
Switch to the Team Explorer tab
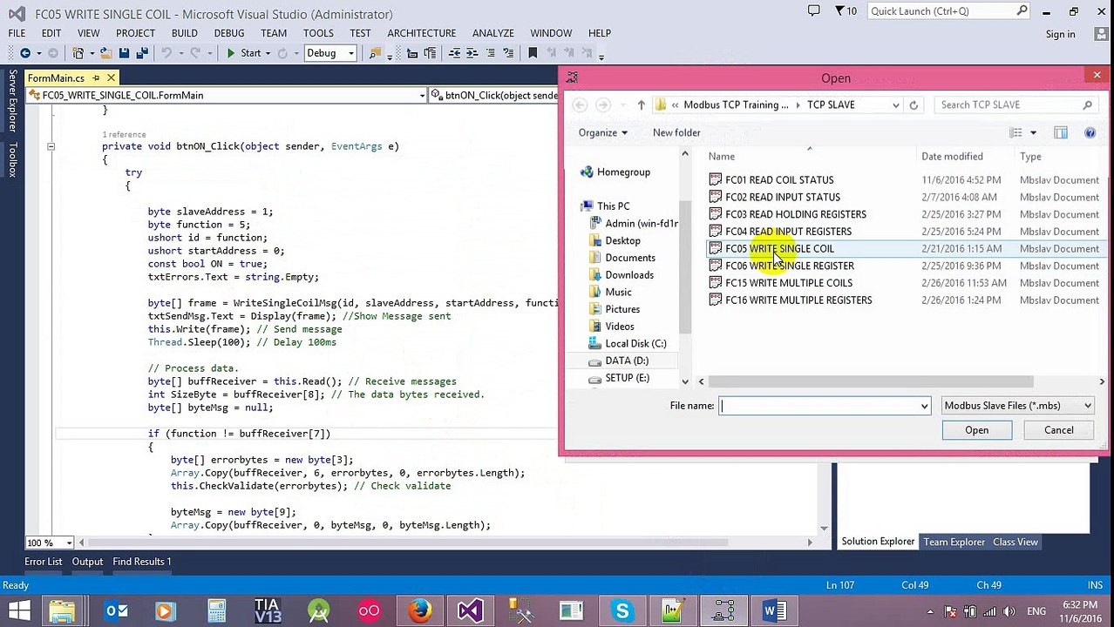click(x=954, y=542)
